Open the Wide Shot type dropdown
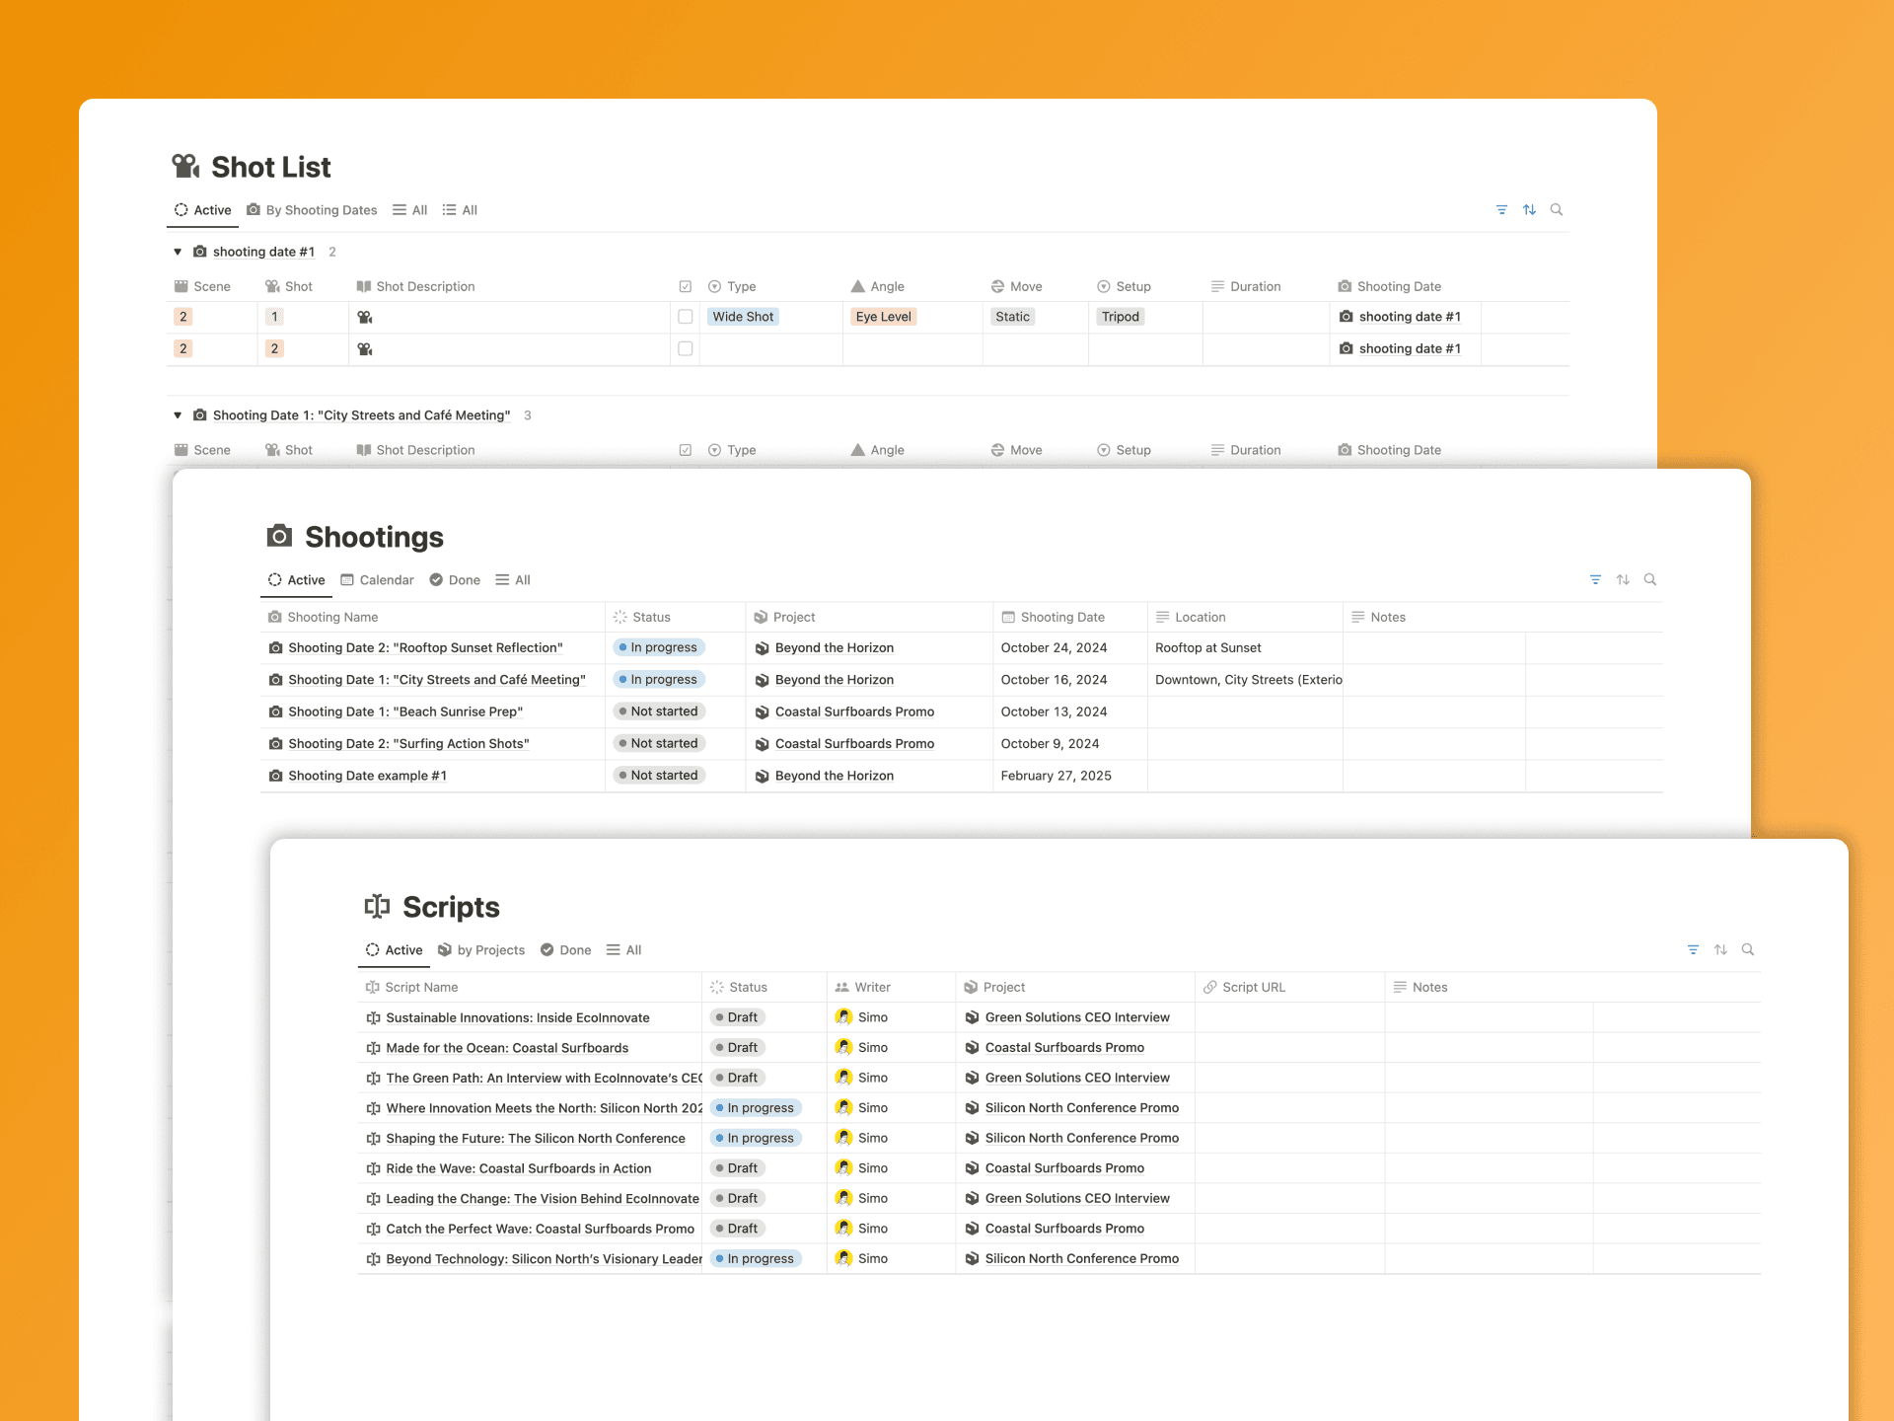Image resolution: width=1894 pixels, height=1421 pixels. click(743, 317)
